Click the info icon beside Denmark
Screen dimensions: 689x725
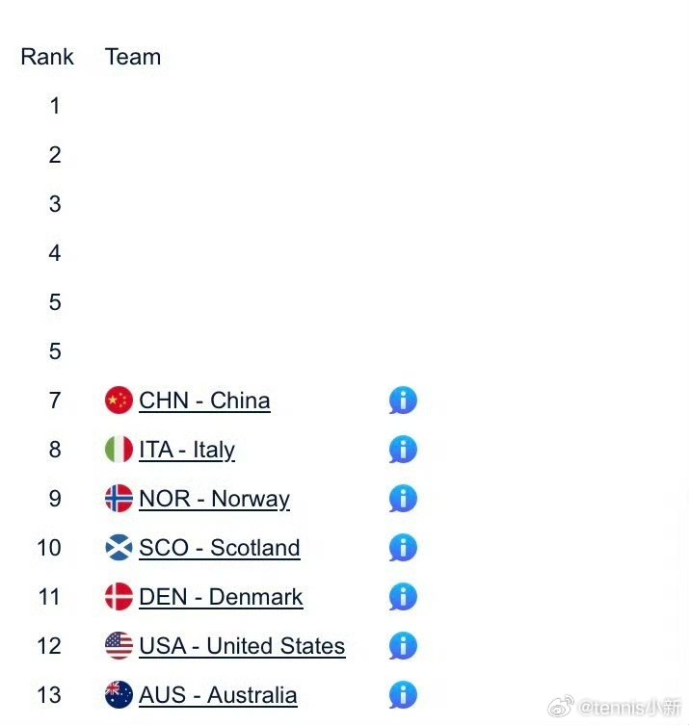click(x=403, y=597)
